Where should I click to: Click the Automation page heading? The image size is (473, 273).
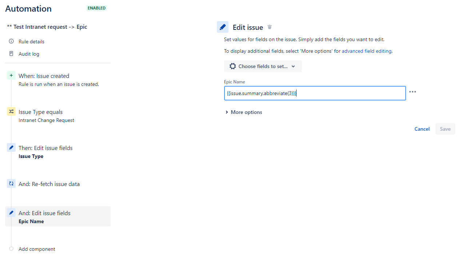point(28,9)
